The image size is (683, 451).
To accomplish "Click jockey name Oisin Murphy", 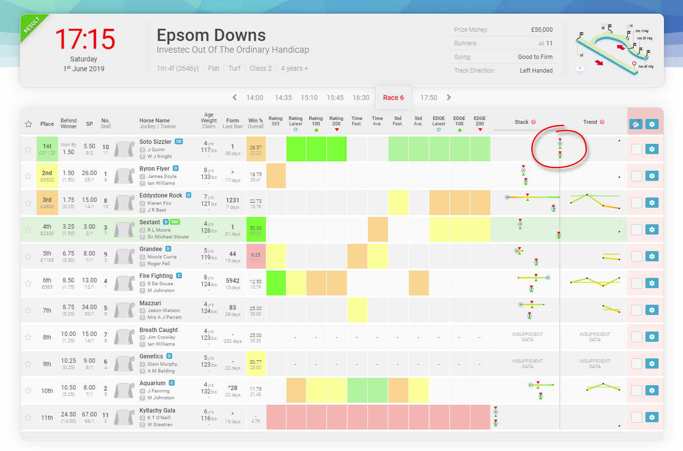I will point(162,364).
